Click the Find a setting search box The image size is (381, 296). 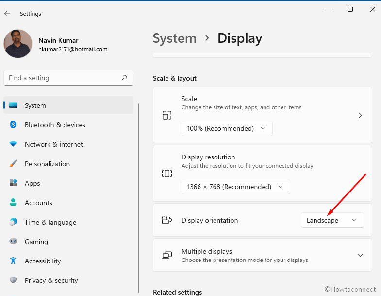(x=68, y=78)
